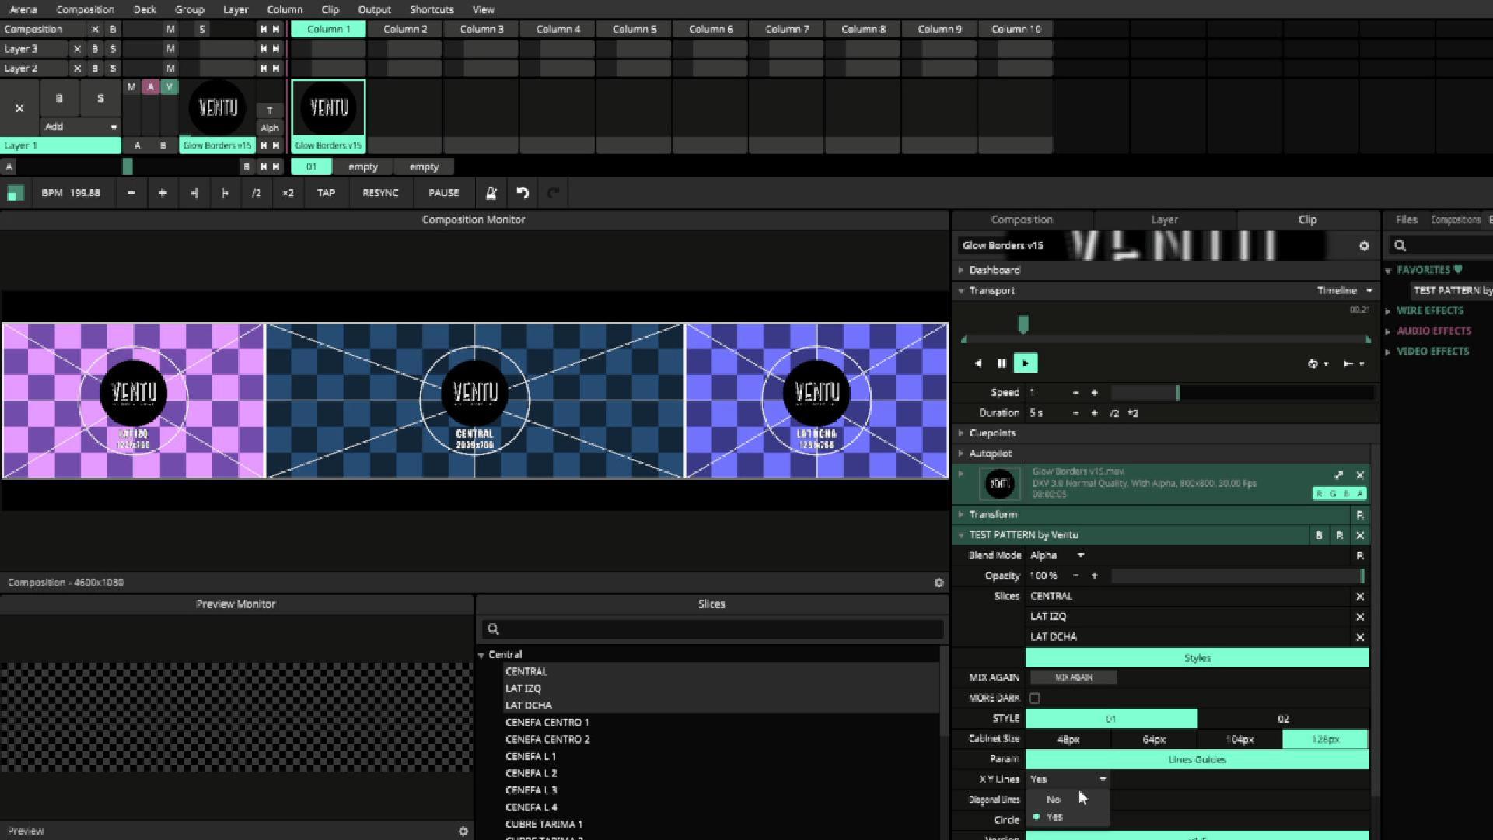Remove the TEST PATTERN by Ventu effect
The image size is (1493, 840).
1359,535
